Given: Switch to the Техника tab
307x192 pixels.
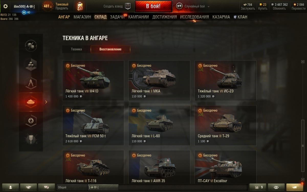Looking at the screenshot, I should pos(76,49).
